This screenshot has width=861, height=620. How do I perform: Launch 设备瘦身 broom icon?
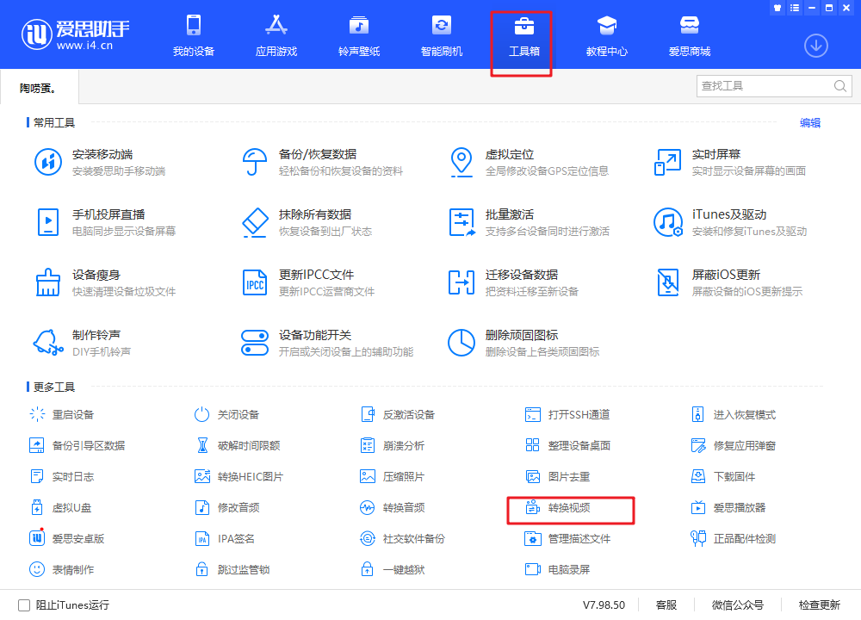pos(47,282)
